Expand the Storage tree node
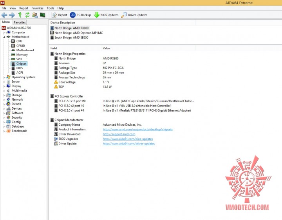Screen dimensions: 282x220 pyautogui.click(x=4, y=96)
